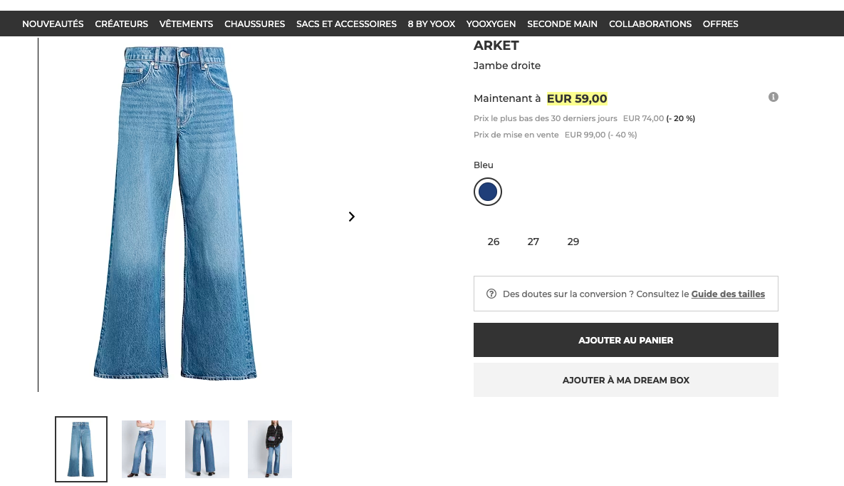Open Sacs et Accessoires menu
This screenshot has width=844, height=486.
coord(346,24)
